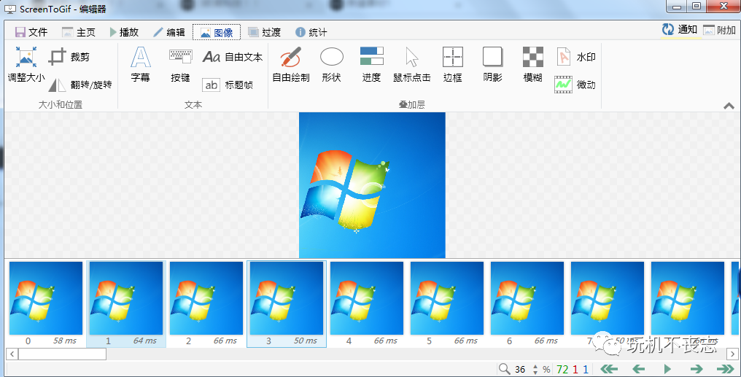Click the total frame count 72

click(x=562, y=370)
